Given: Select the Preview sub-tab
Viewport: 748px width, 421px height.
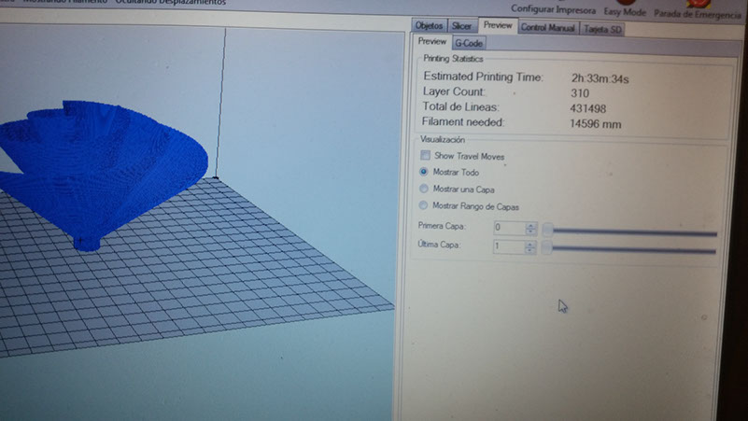Looking at the screenshot, I should click(432, 41).
